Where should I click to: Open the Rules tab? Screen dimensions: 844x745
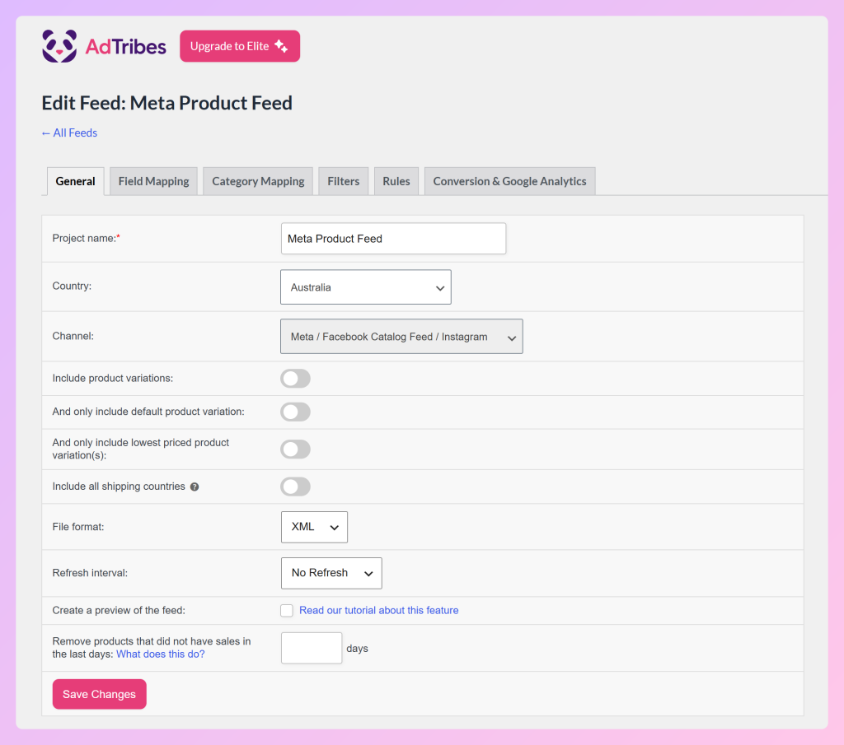396,181
